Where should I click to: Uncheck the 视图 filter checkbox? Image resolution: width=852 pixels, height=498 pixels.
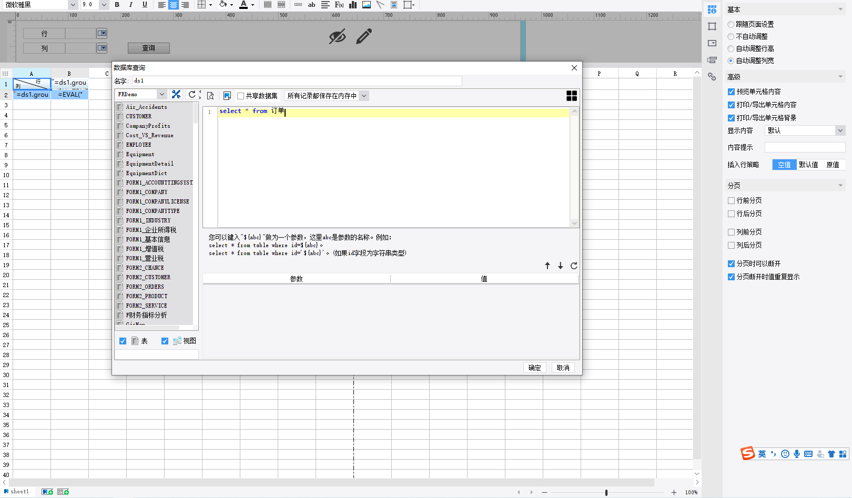[165, 341]
